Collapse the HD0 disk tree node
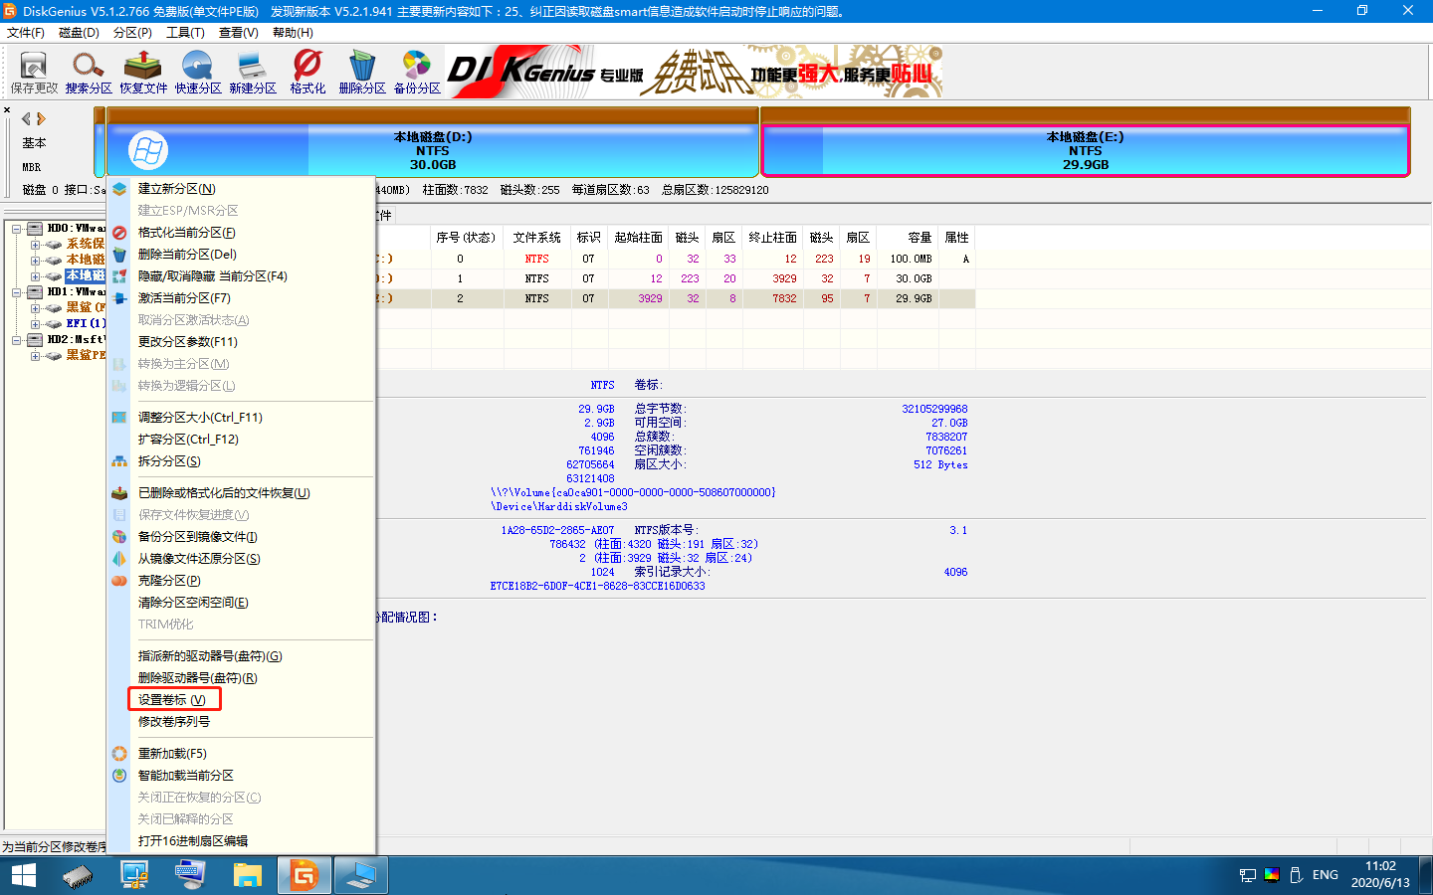Viewport: 1433px width, 895px height. pos(17,229)
